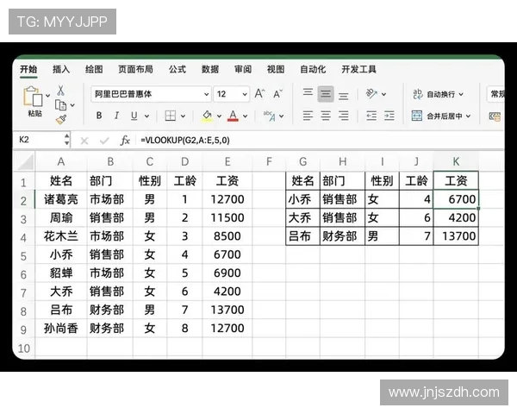Click the text orientation icon

[371, 94]
